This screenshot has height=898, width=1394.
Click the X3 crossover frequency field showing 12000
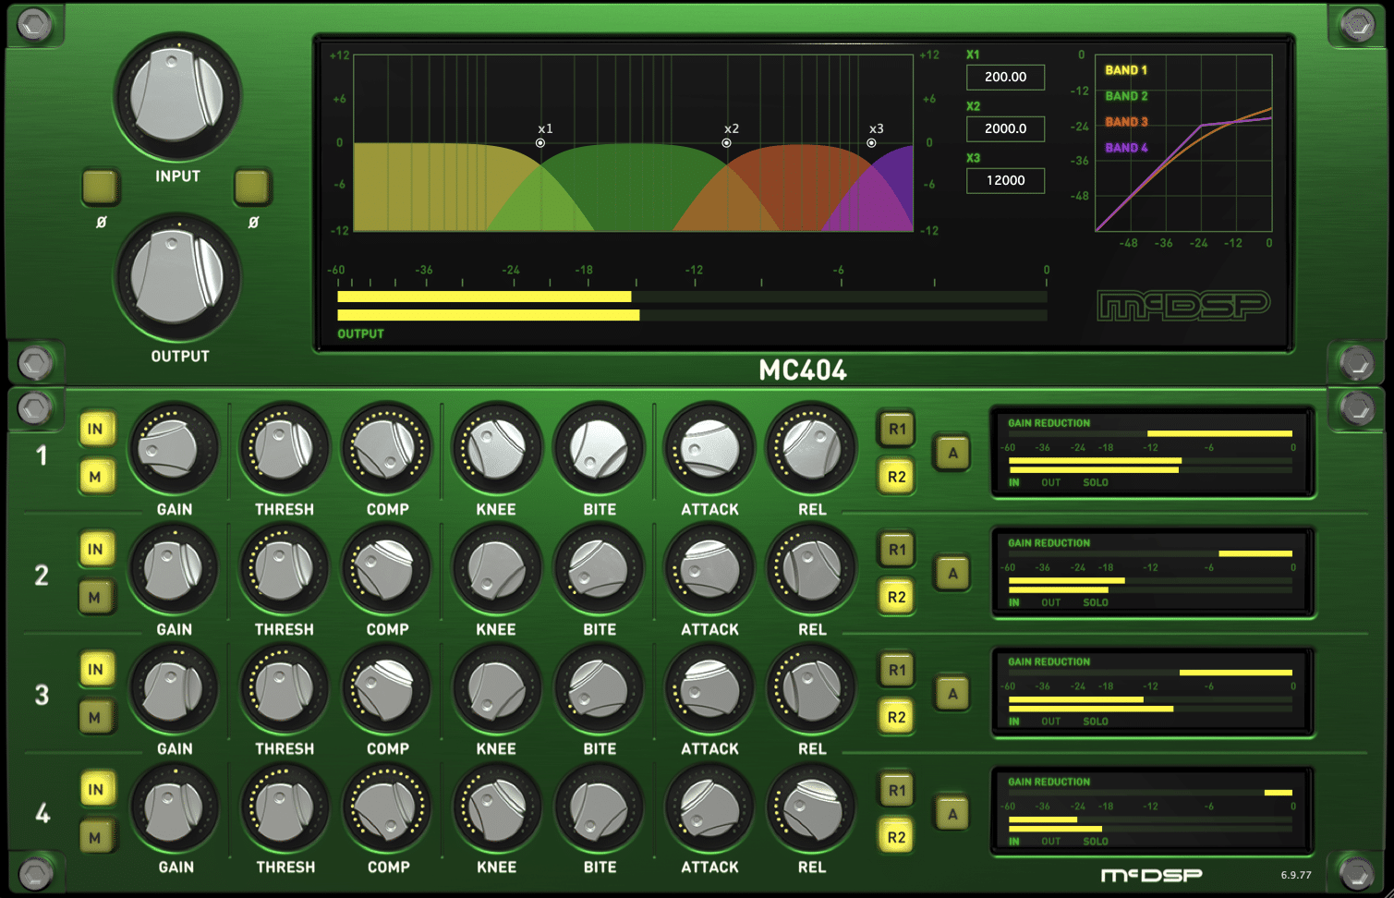[1005, 181]
